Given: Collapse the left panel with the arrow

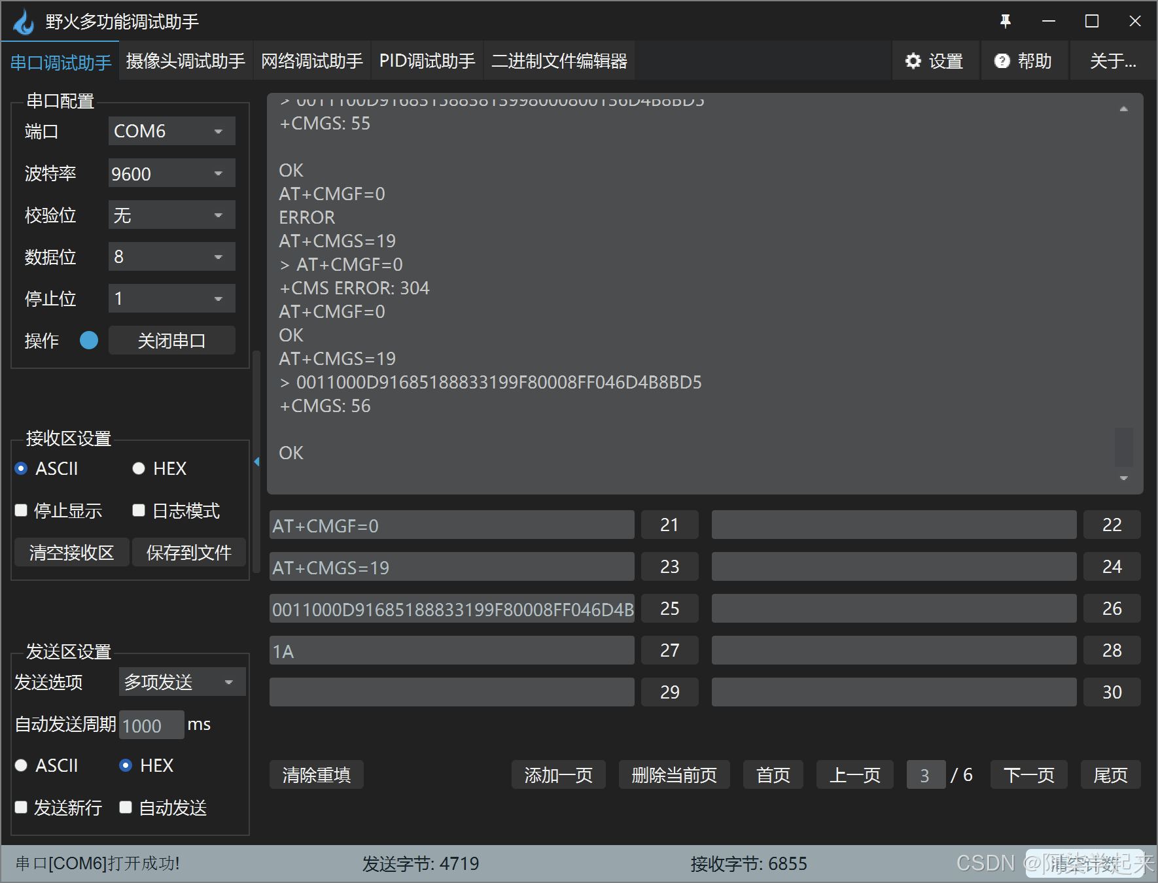Looking at the screenshot, I should click(256, 462).
